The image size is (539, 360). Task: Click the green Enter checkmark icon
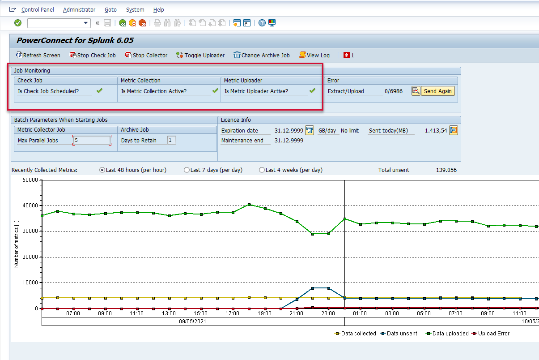(18, 23)
